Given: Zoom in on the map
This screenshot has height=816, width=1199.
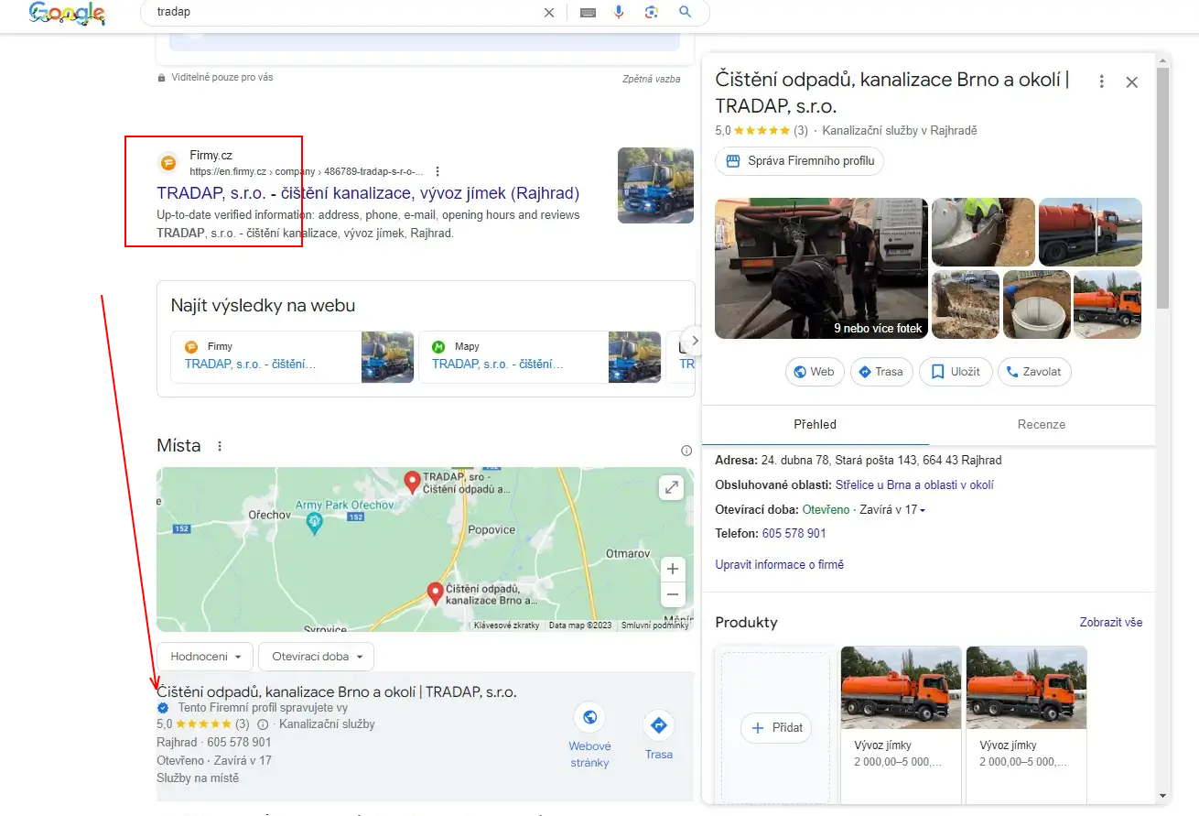Looking at the screenshot, I should 673,569.
